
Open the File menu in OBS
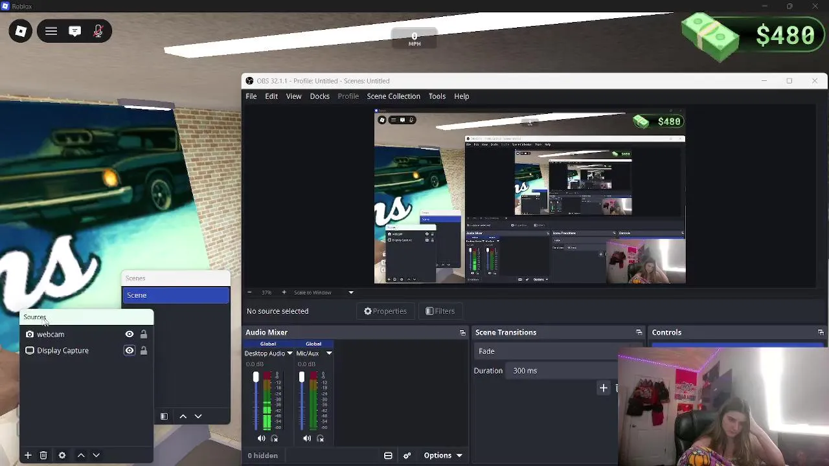pos(251,96)
